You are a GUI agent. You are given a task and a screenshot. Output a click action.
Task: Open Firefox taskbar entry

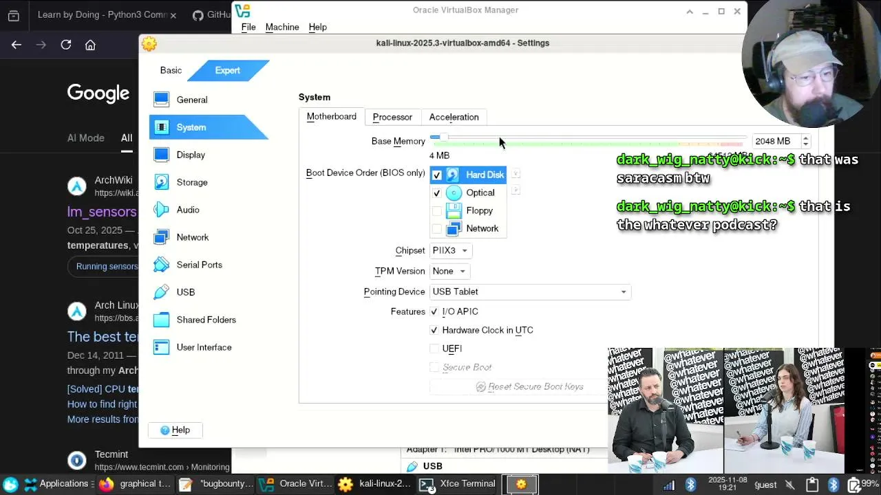coord(135,484)
